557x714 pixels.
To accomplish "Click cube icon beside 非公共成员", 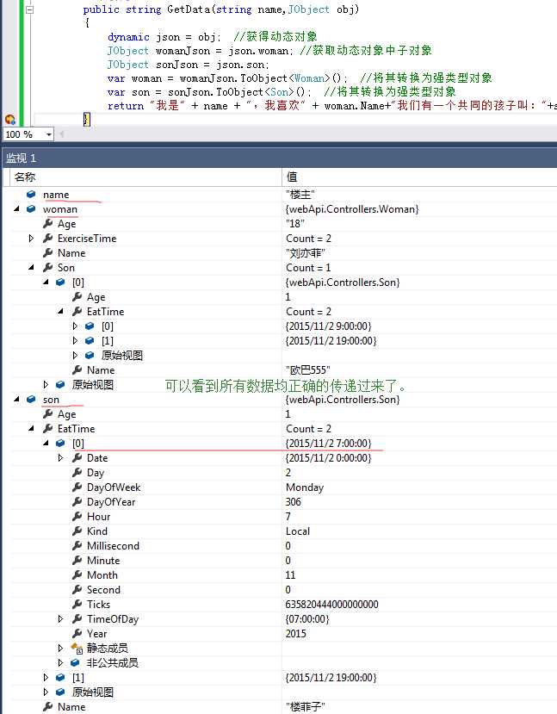I will point(75,662).
